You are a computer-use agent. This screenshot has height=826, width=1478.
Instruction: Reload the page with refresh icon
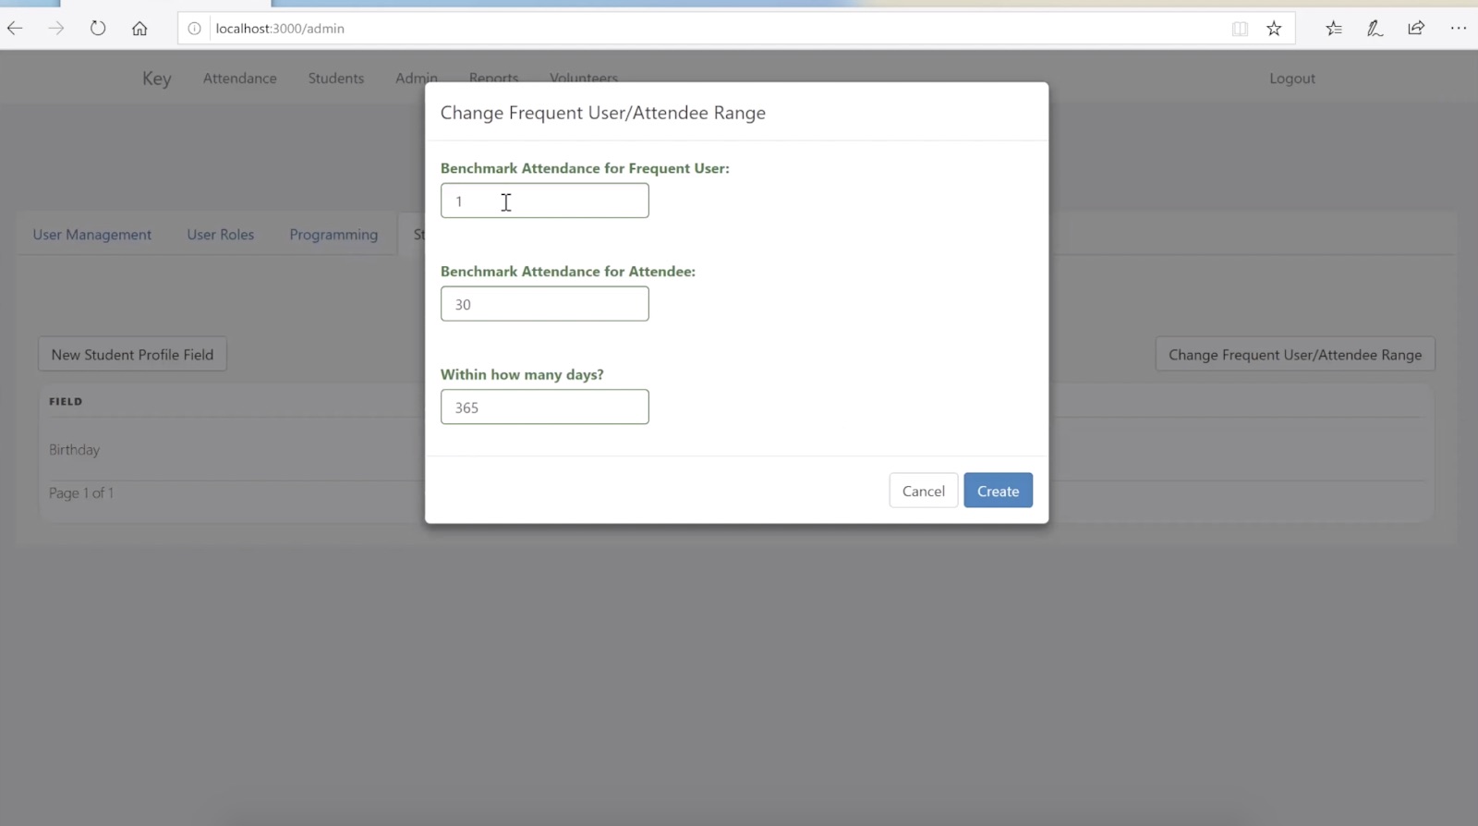coord(98,29)
